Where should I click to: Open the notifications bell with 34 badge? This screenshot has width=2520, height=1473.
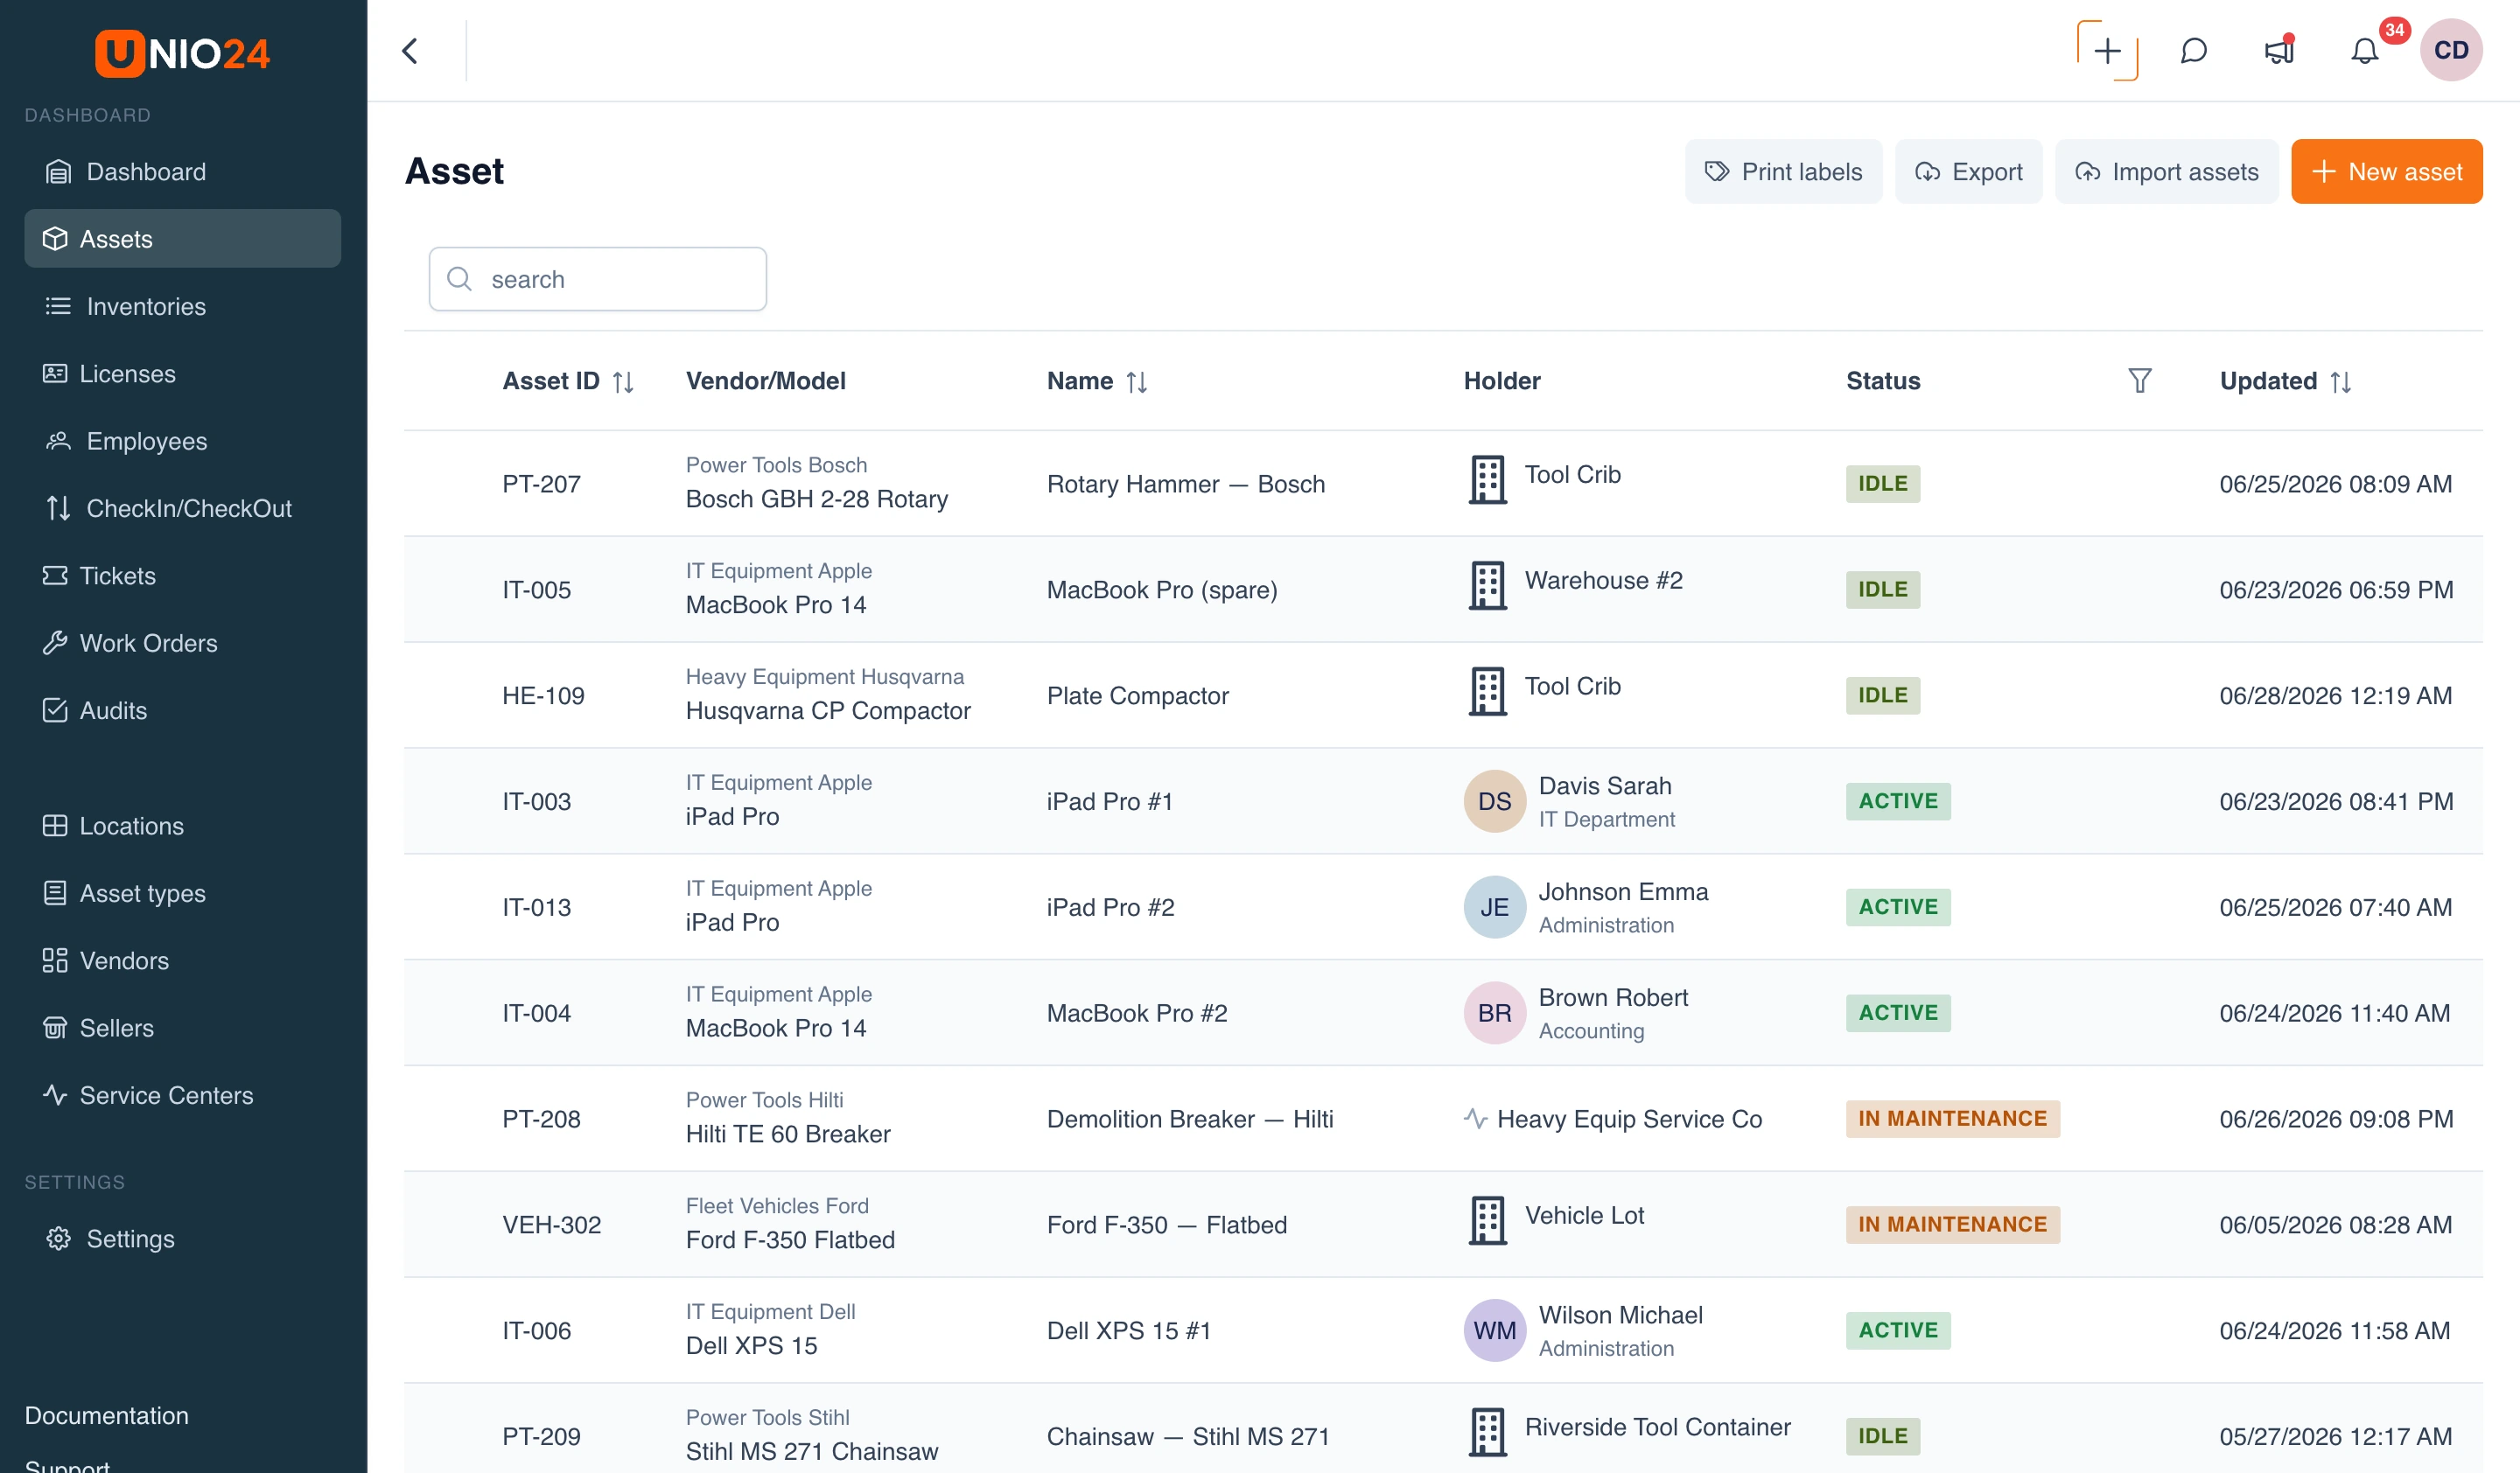(x=2364, y=51)
